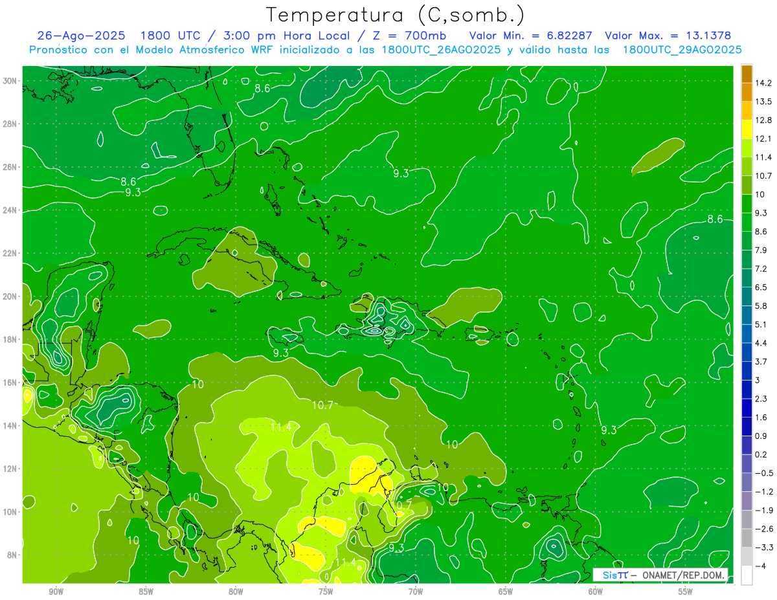Viewport: 777px width, 600px height.
Task: Click the yellow swatch between 12.1 and 12.8
Action: [x=747, y=129]
